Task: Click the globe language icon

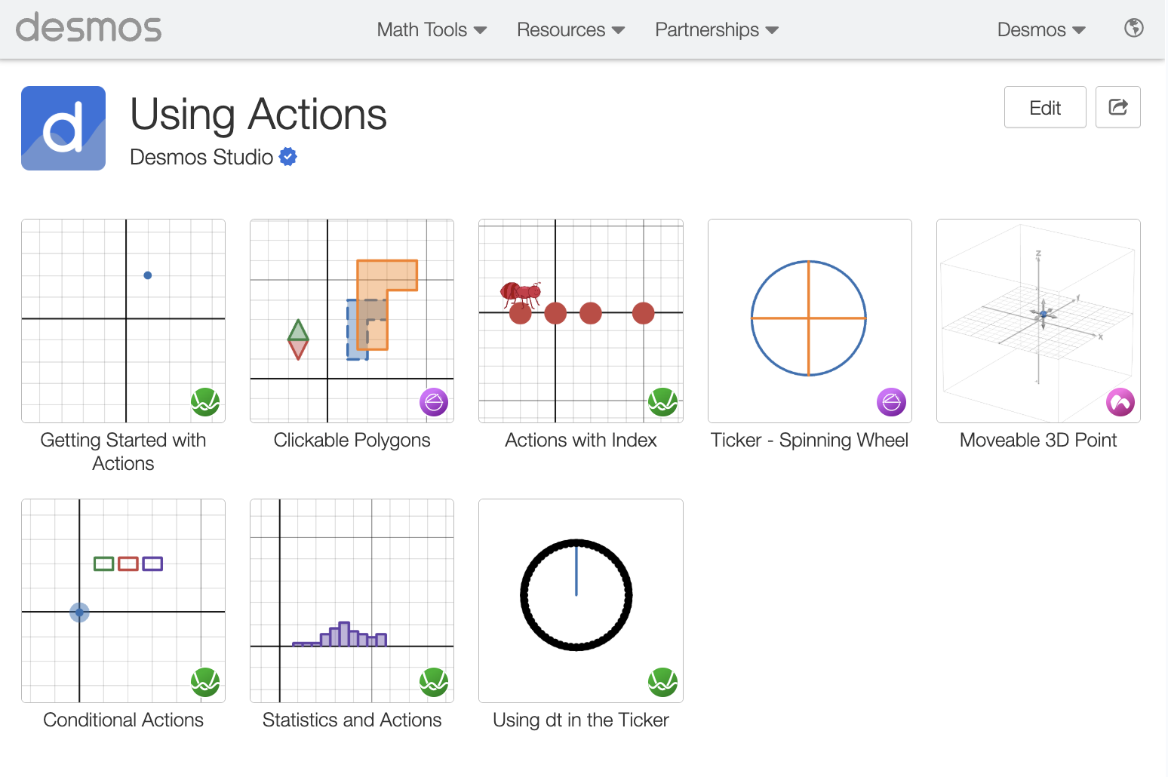Action: coord(1133,29)
